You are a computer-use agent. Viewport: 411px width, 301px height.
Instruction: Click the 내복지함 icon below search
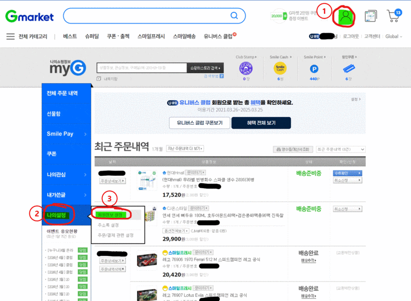pyautogui.click(x=99, y=79)
